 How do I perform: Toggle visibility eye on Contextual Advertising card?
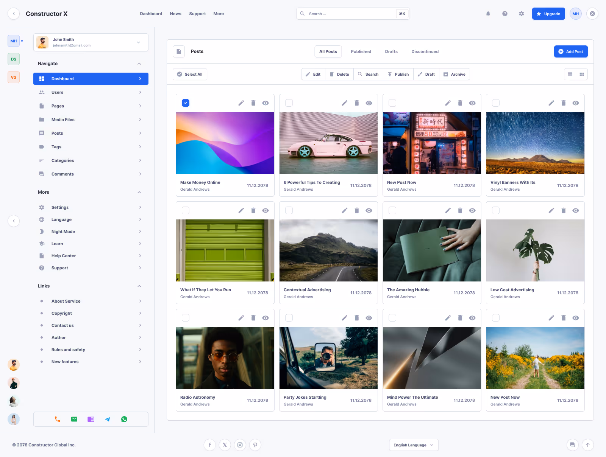pyautogui.click(x=369, y=210)
